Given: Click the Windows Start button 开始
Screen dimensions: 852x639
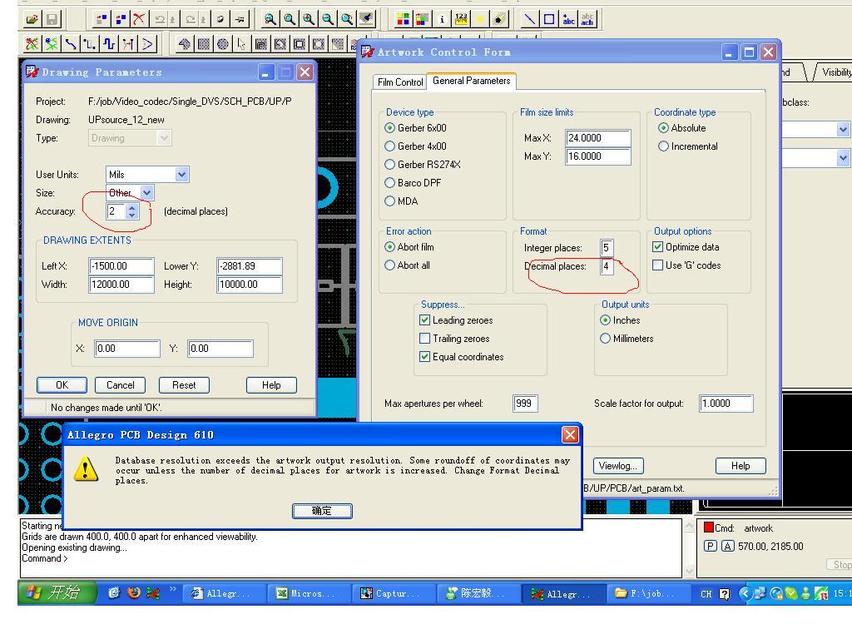Looking at the screenshot, I should tap(57, 592).
